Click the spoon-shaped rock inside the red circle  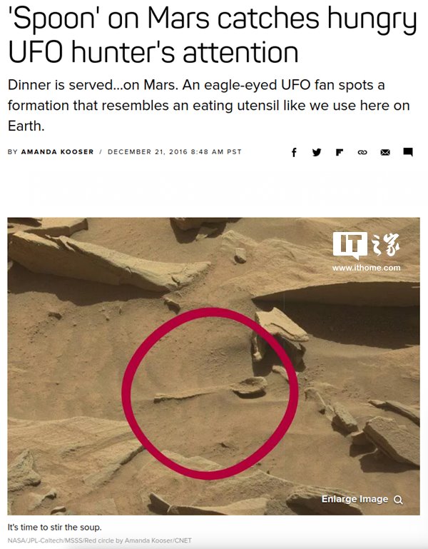click(x=210, y=391)
